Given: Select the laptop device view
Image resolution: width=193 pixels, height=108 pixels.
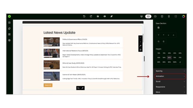Looking at the screenshot, I should coord(148,16).
